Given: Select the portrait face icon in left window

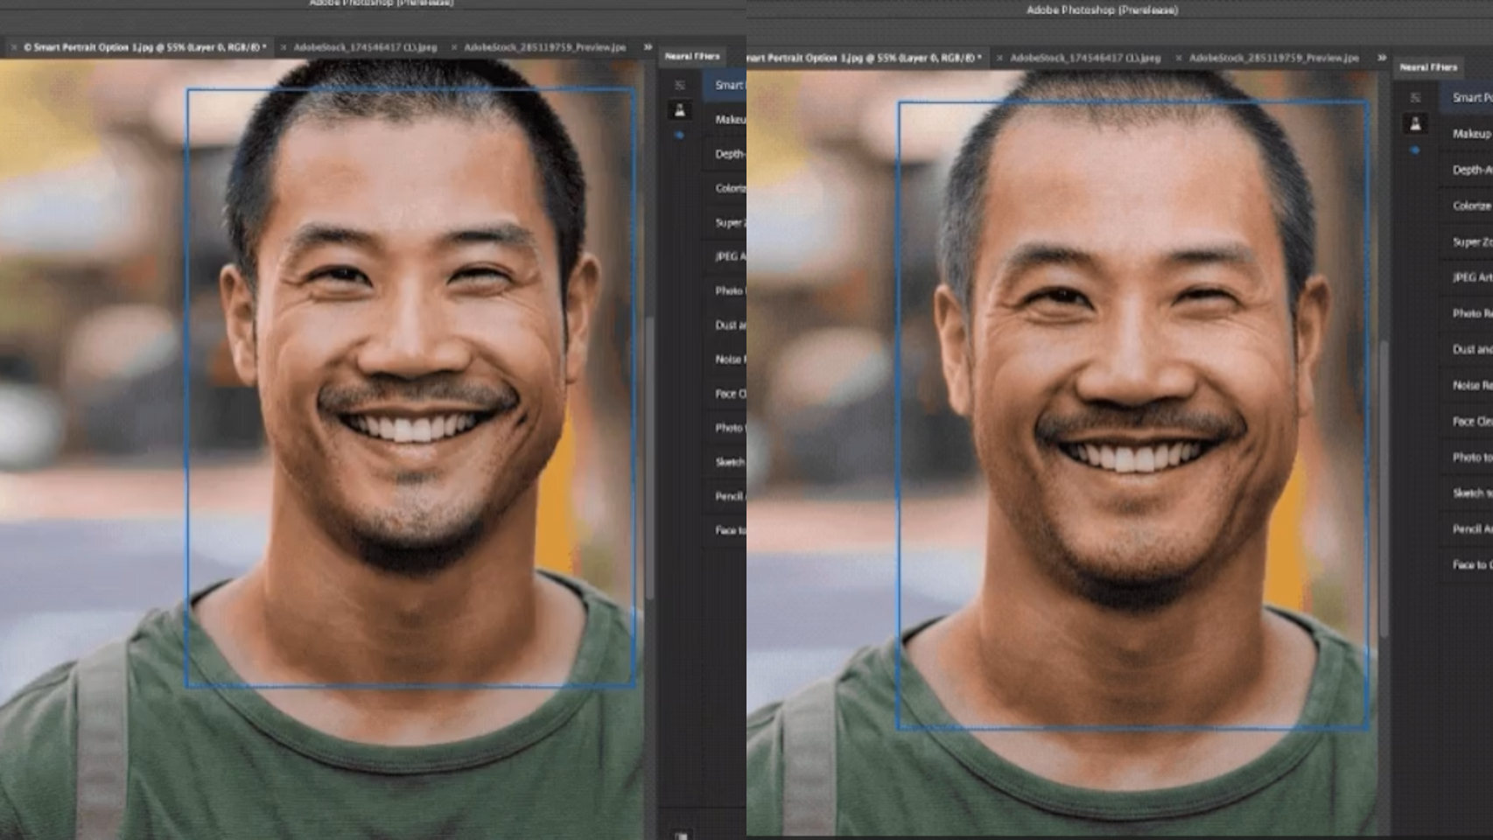Looking at the screenshot, I should pyautogui.click(x=680, y=110).
